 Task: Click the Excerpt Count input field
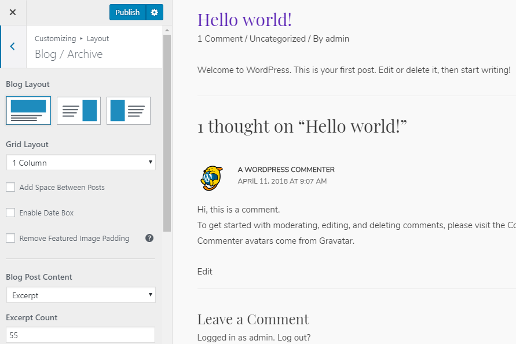pos(80,335)
